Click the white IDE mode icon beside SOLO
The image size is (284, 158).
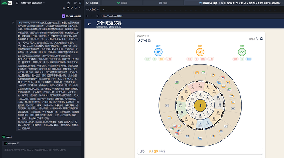coord(10,3)
